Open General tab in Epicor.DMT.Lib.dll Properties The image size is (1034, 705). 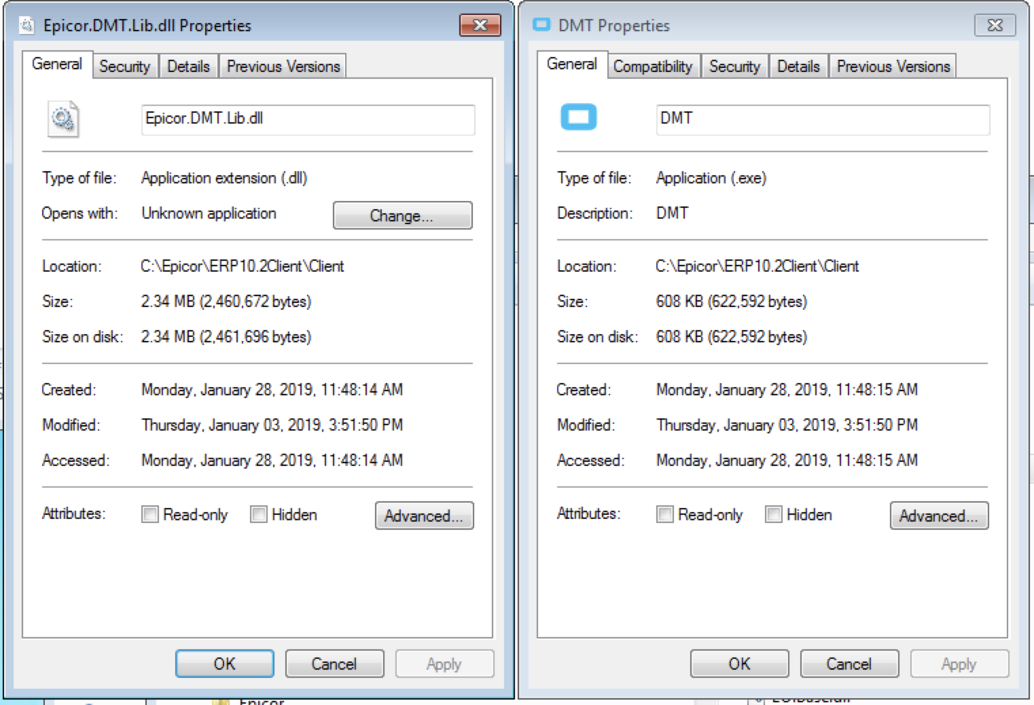(x=57, y=65)
